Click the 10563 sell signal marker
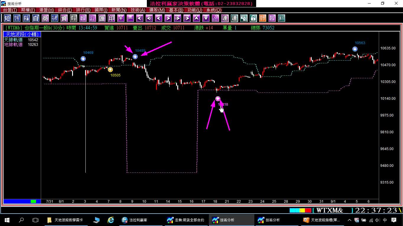This screenshot has width=403, height=226. pos(355,49)
